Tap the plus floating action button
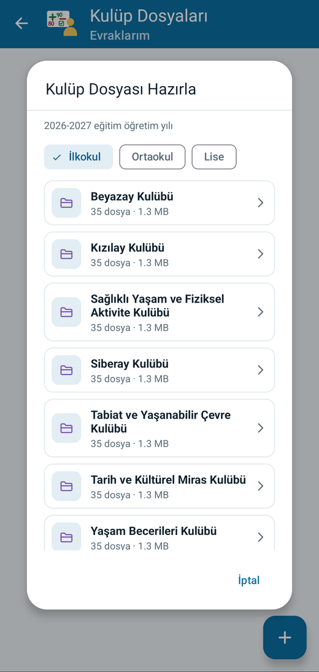Viewport: 319px width, 672px height. (x=285, y=638)
